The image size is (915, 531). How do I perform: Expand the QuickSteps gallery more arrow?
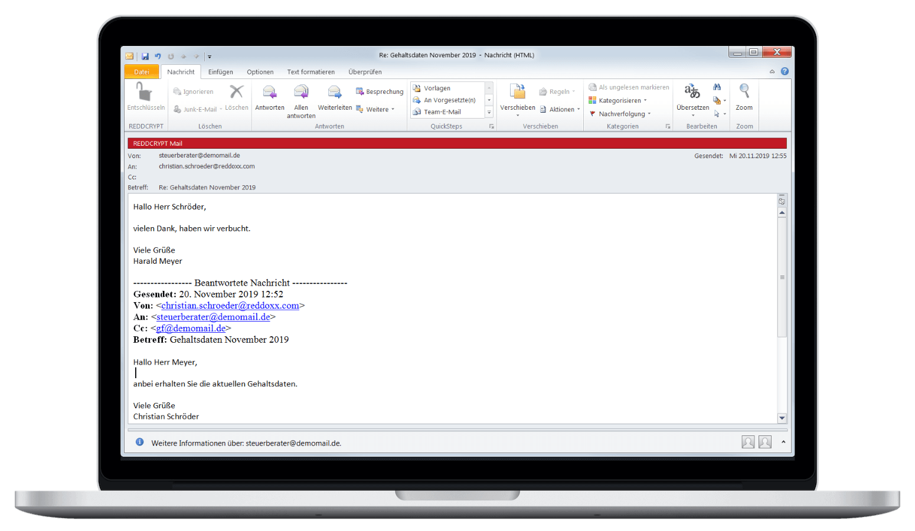[489, 112]
